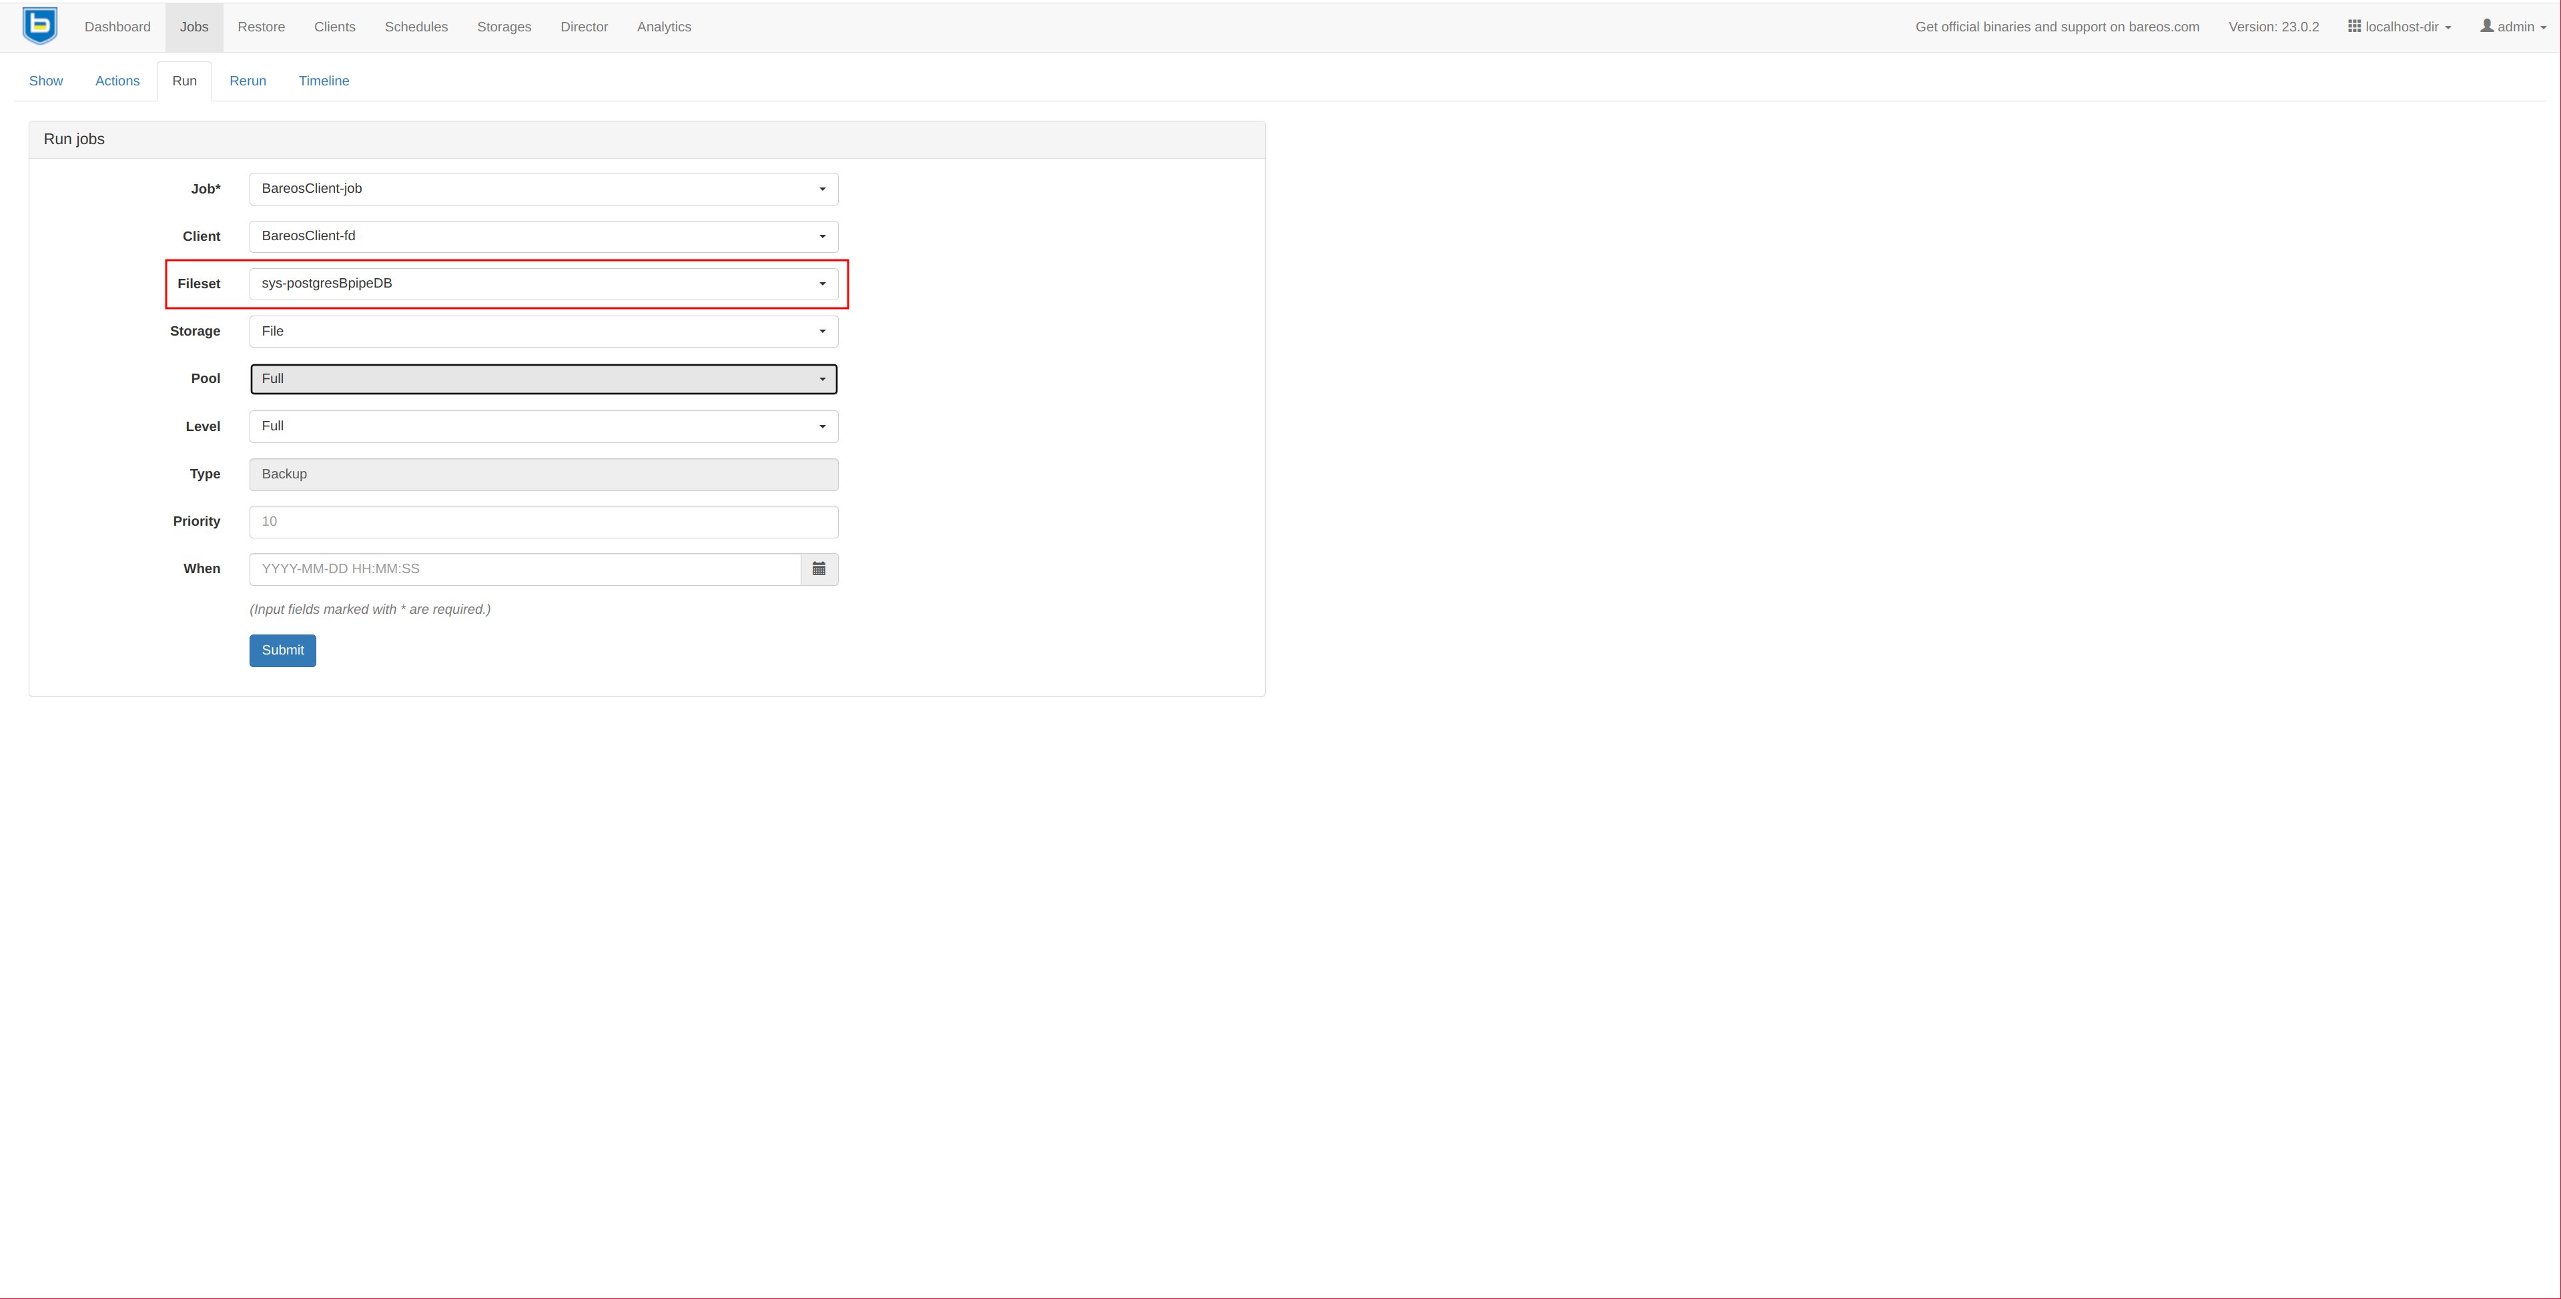Switch to the Rerun tab
The image size is (2561, 1299).
pos(248,81)
